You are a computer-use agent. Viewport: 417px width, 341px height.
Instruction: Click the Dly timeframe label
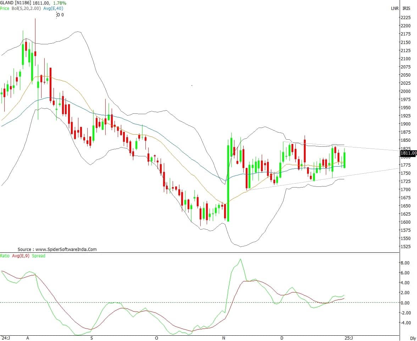click(x=412, y=338)
